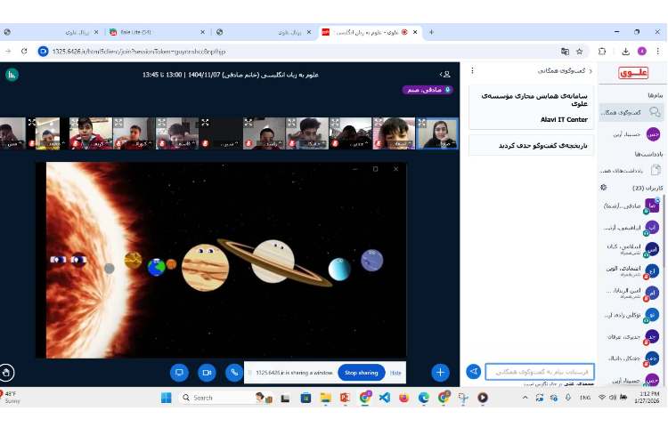Image resolution: width=668 pixels, height=427 pixels.
Task: Select user امین الرعایا in the user list
Action: point(631,293)
